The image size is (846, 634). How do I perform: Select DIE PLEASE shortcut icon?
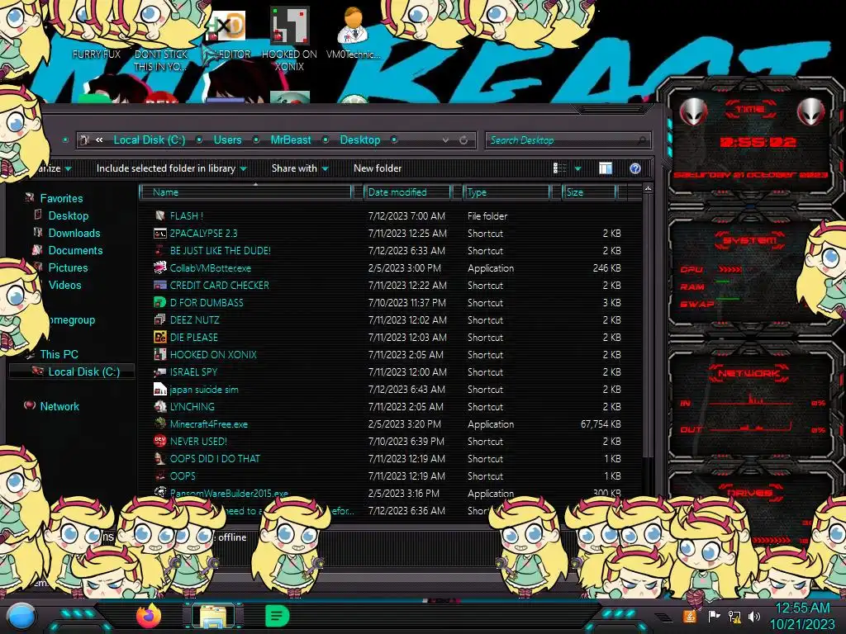pyautogui.click(x=159, y=337)
